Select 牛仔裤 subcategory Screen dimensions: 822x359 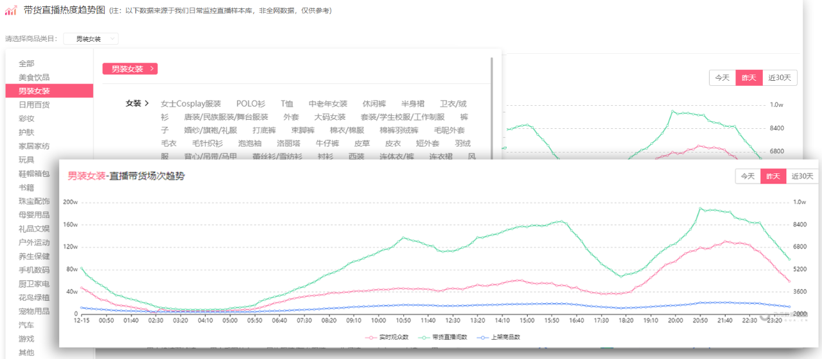click(328, 144)
